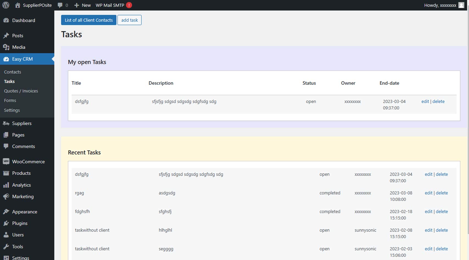
Task: Click the user avatar next to Howdy
Action: pyautogui.click(x=461, y=5)
